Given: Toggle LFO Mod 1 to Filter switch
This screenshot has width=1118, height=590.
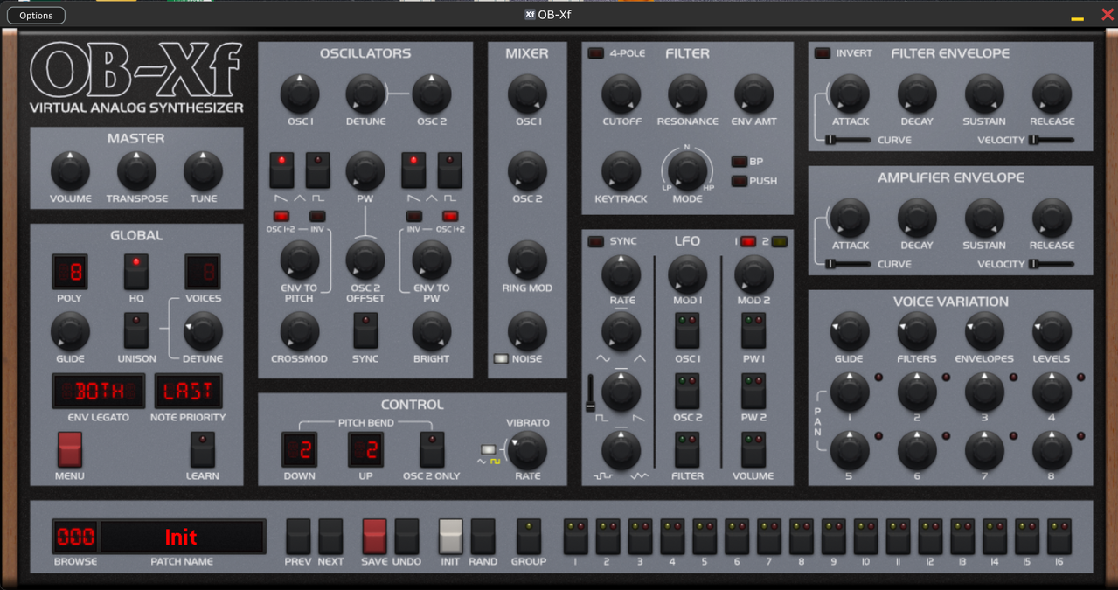Looking at the screenshot, I should pos(687,449).
